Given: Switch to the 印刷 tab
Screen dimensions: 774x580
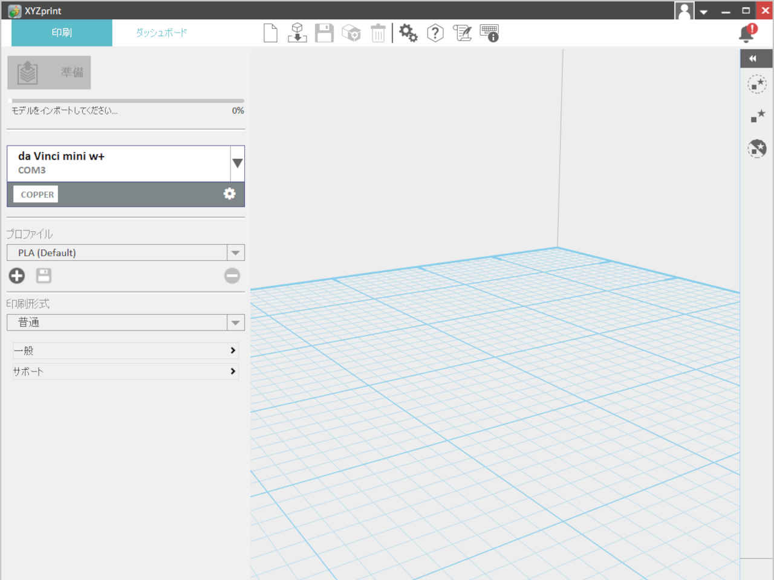Looking at the screenshot, I should pyautogui.click(x=62, y=33).
